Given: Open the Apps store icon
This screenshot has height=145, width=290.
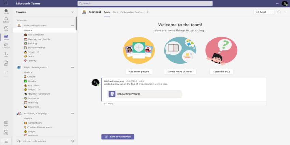Looking at the screenshot, I should (x=6, y=124).
